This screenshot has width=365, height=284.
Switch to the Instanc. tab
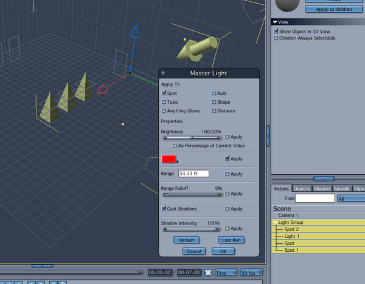pos(282,189)
